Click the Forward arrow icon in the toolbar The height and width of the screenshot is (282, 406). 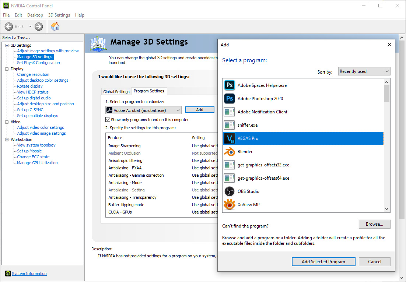[x=39, y=27]
